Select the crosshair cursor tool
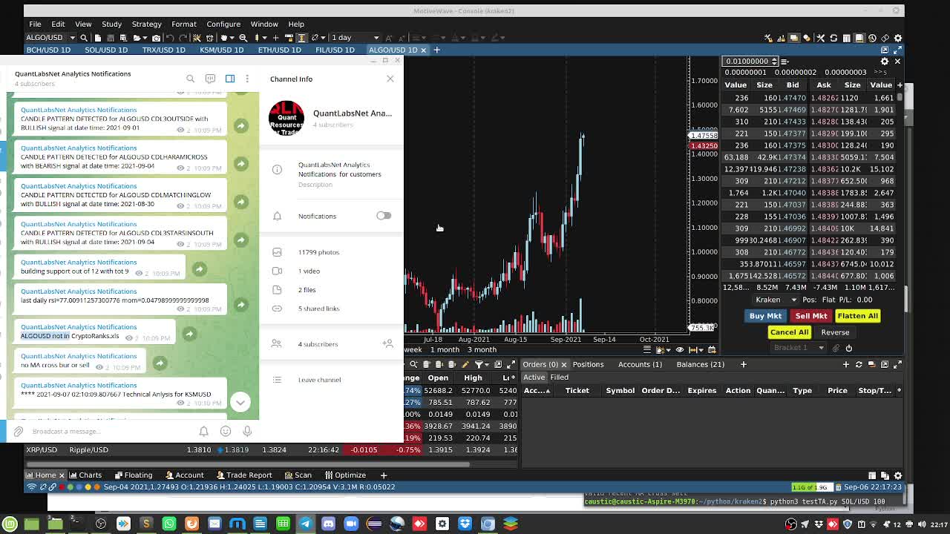Viewport: 950px width, 534px height. [x=275, y=38]
